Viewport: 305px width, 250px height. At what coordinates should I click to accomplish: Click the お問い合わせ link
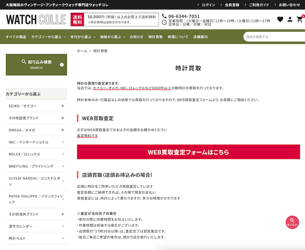289,5
